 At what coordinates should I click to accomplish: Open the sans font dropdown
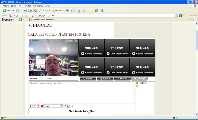(62, 106)
